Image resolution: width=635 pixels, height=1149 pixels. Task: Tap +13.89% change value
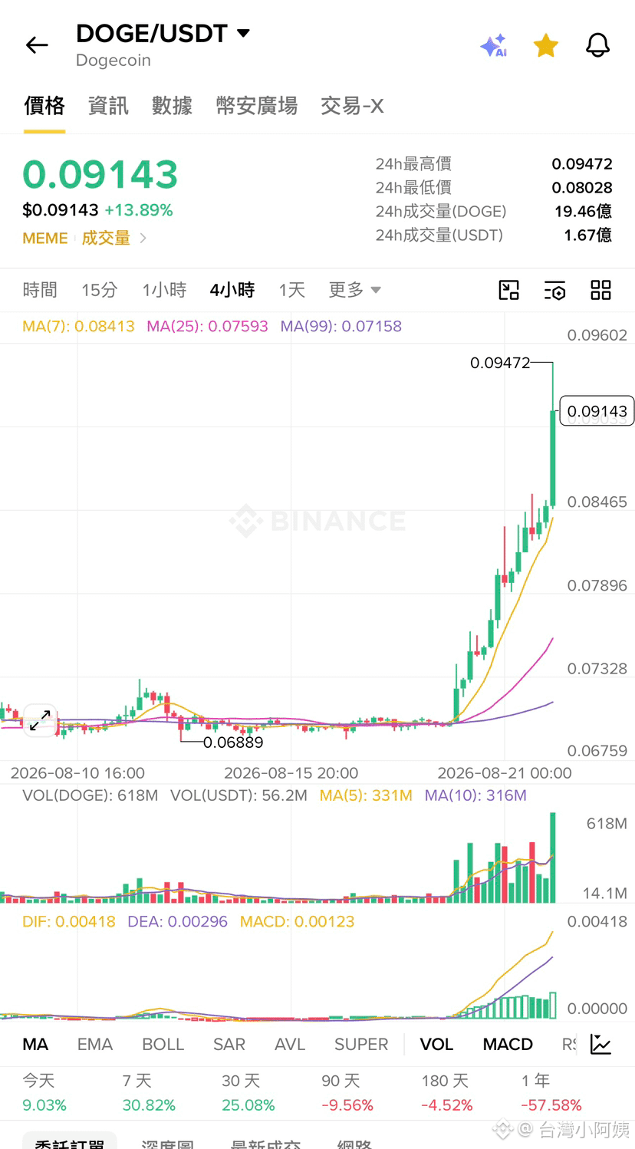coord(139,210)
